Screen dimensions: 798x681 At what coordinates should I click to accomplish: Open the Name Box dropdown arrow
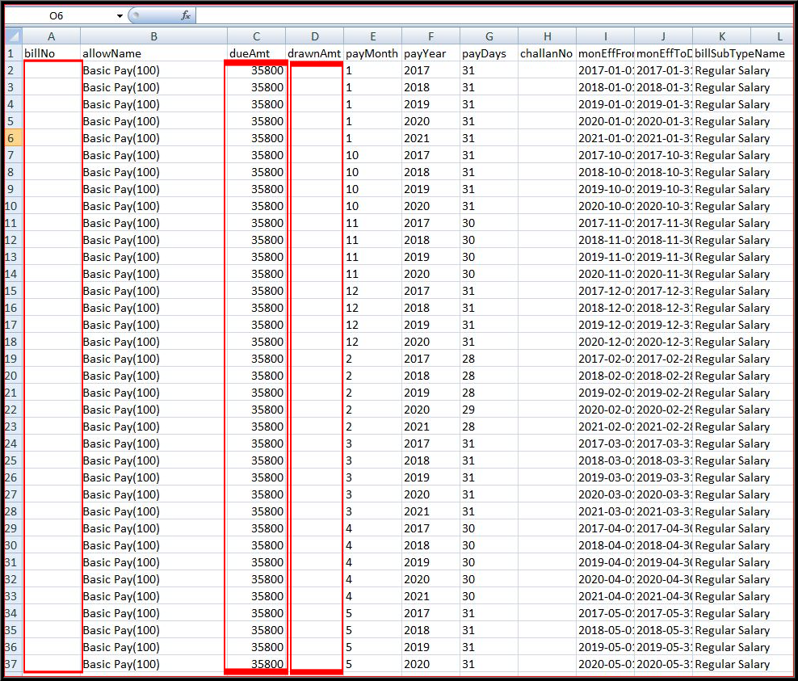click(120, 16)
